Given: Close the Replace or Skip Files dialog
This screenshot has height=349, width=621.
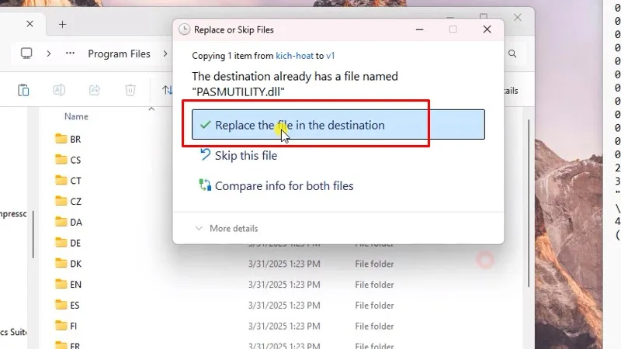Looking at the screenshot, I should click(487, 29).
